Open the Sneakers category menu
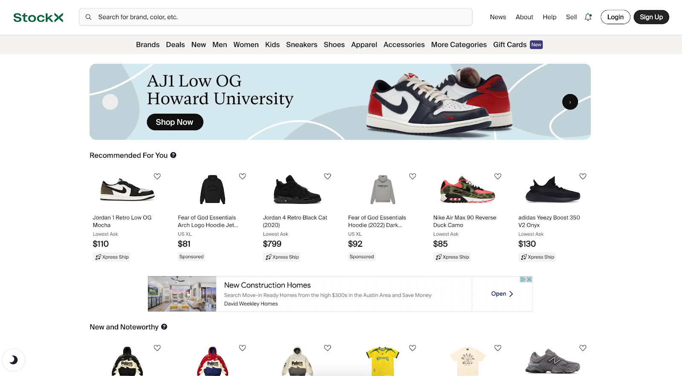Viewport: 682px width, 376px height. click(x=302, y=45)
